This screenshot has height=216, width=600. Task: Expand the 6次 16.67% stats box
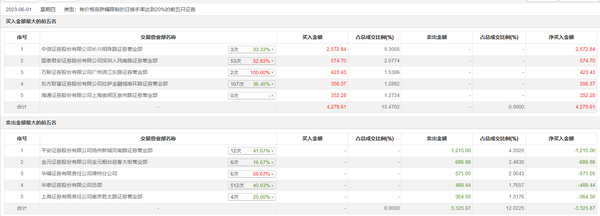[x=252, y=162]
